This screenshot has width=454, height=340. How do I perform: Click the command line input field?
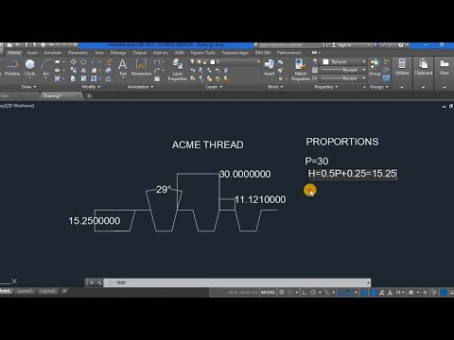click(x=237, y=282)
